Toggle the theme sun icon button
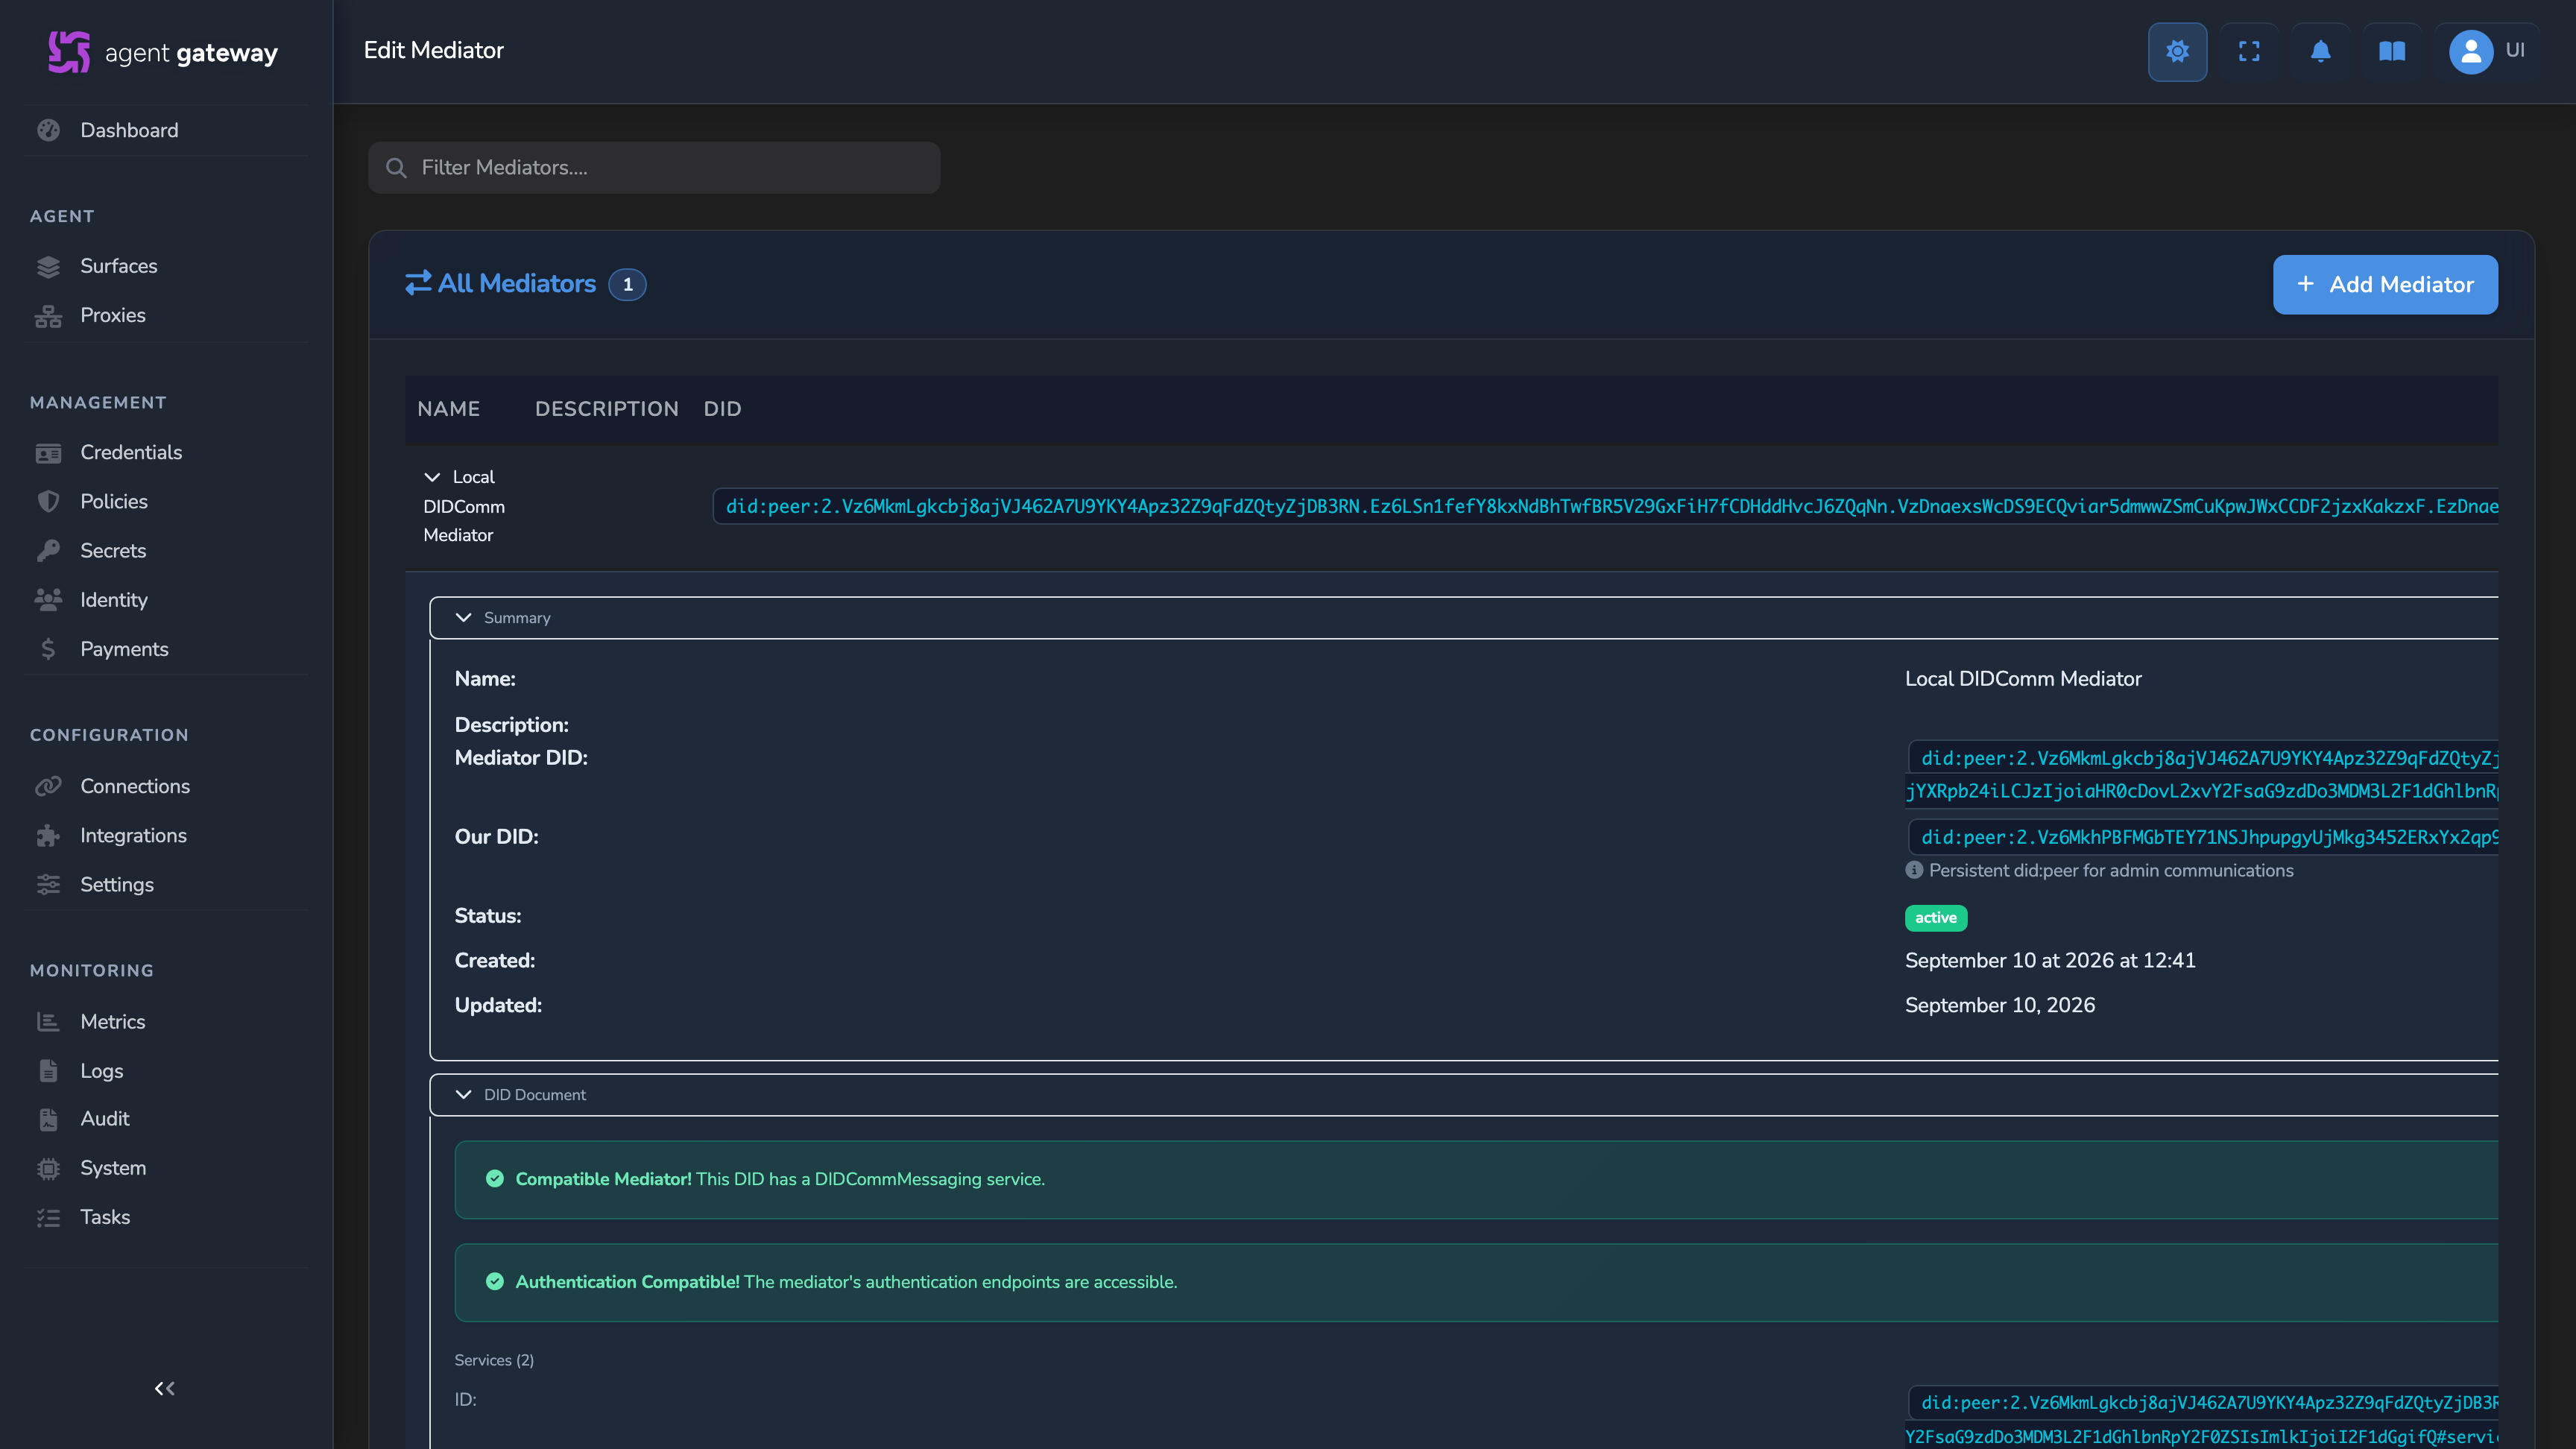The image size is (2576, 1449). [x=2177, y=51]
